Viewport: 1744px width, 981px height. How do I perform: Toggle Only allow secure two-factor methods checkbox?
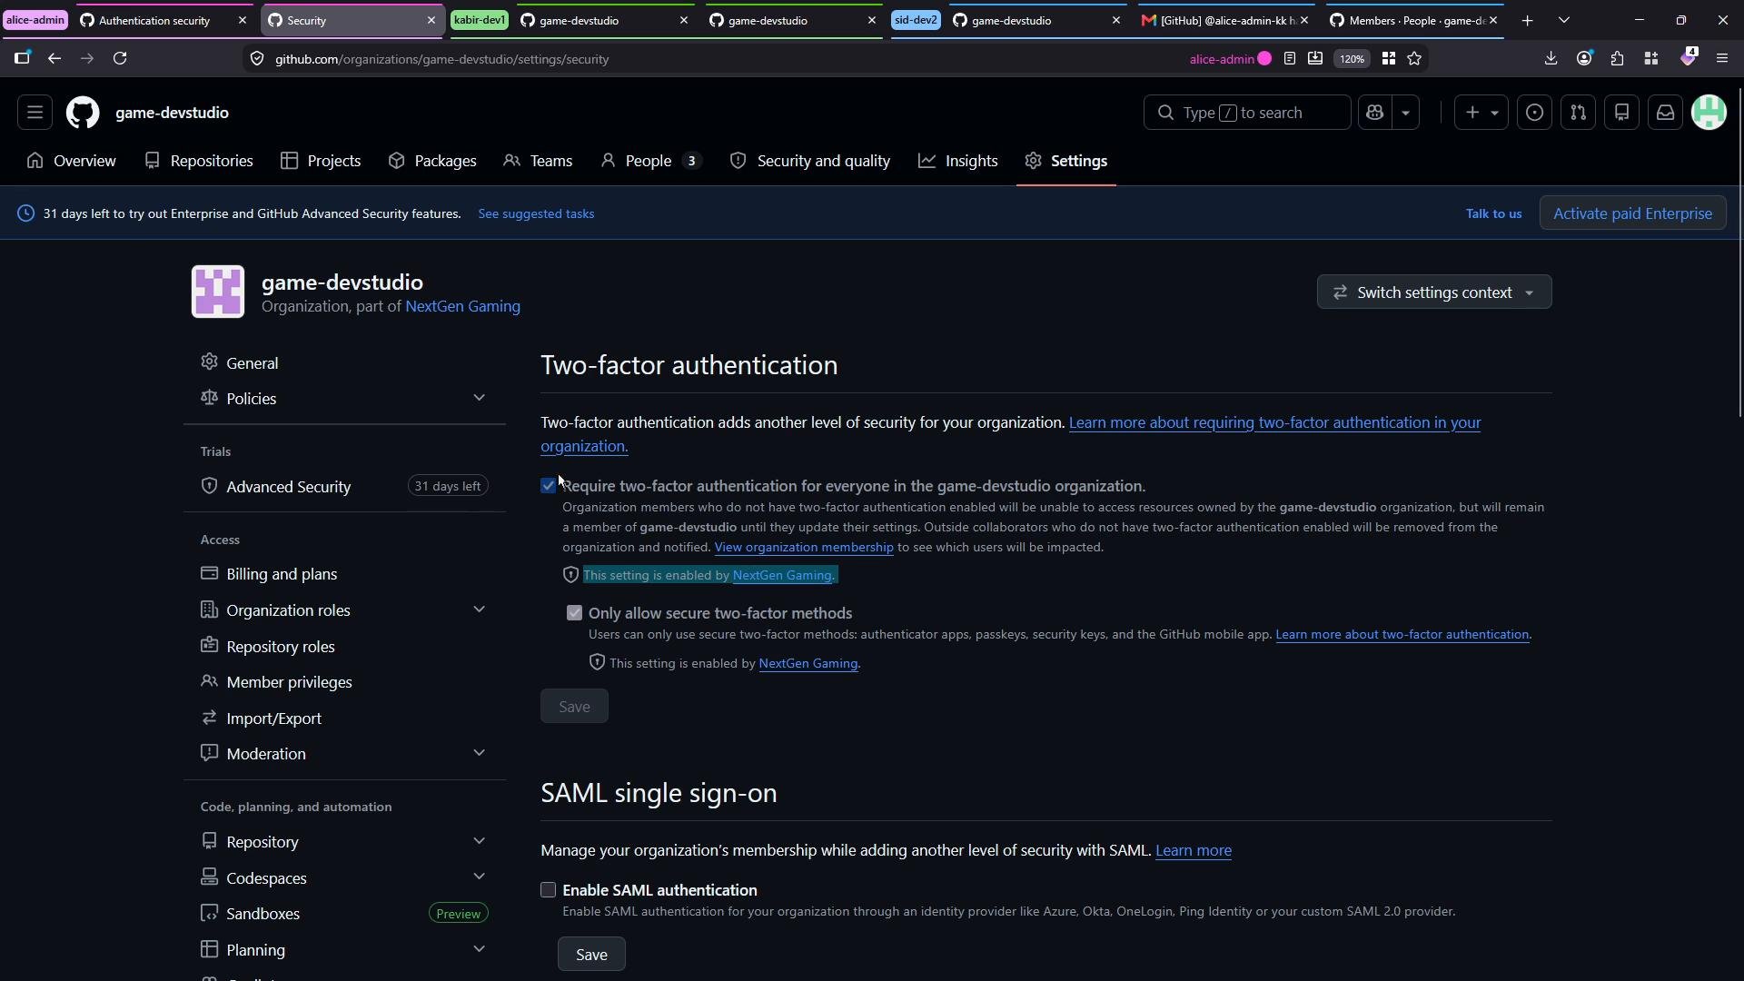coord(574,613)
